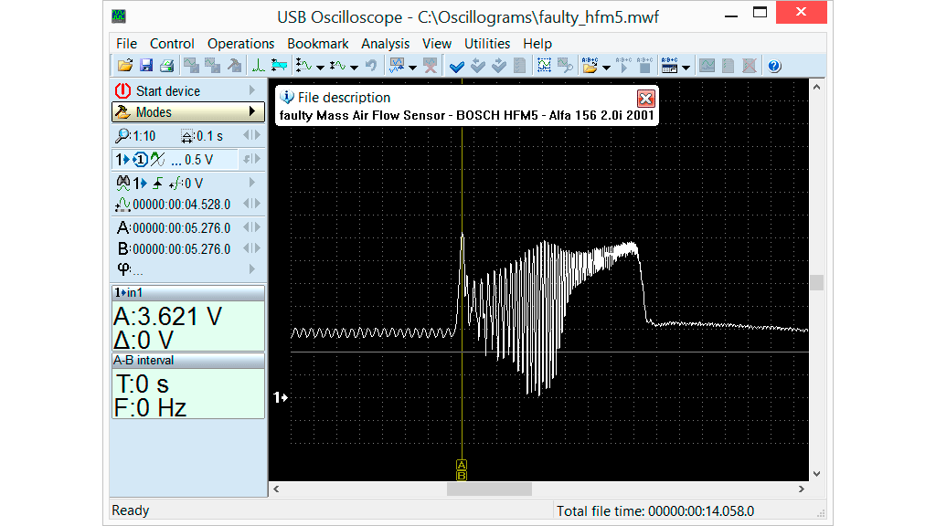Click the vertical scrollbar up arrow
Viewport: 936px width, 526px height.
click(x=816, y=87)
